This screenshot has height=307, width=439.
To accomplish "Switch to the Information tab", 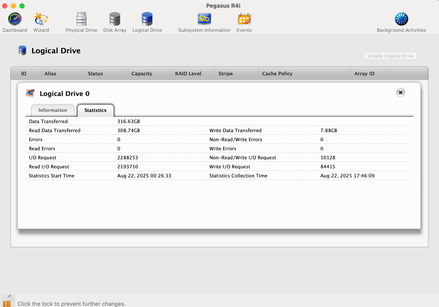I will [53, 110].
